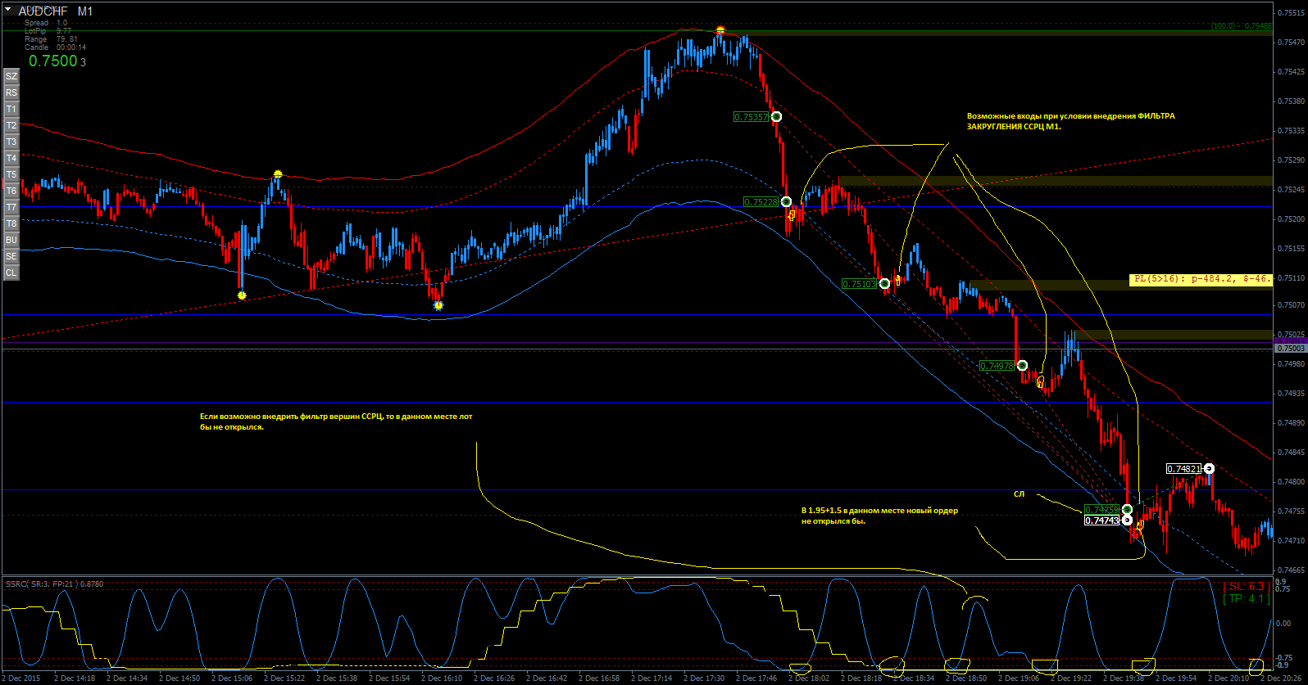Hit the BU buy button

click(x=11, y=240)
